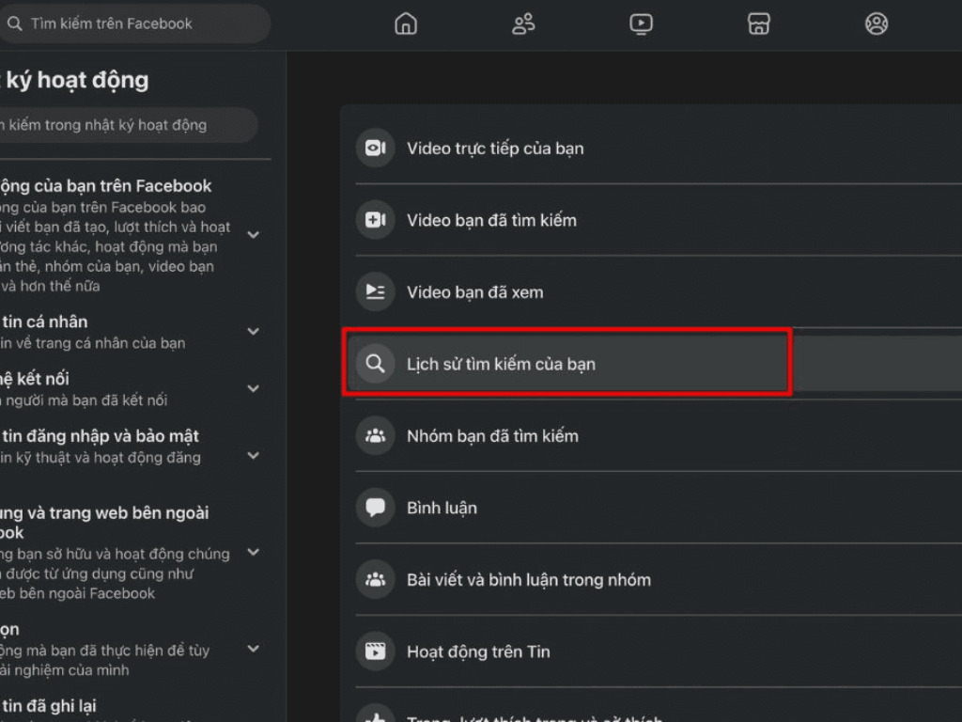Screen dimensions: 962x722
Task: Open the Marketplace icon in top bar
Action: [x=759, y=24]
